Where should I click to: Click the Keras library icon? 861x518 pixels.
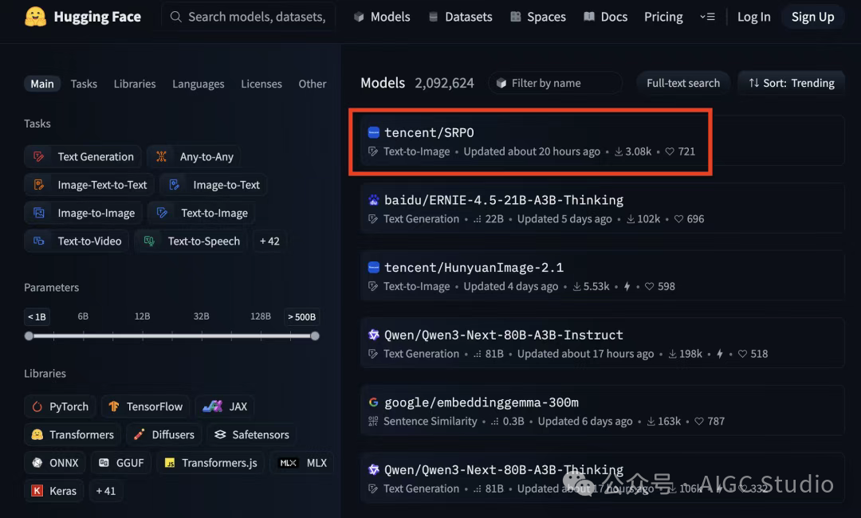(37, 491)
